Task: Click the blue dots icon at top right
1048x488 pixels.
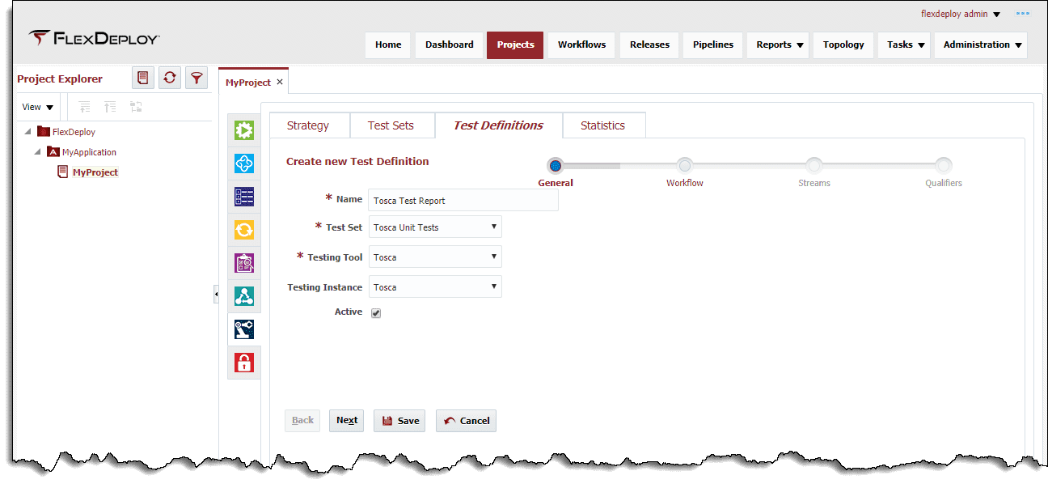Action: [x=1023, y=14]
